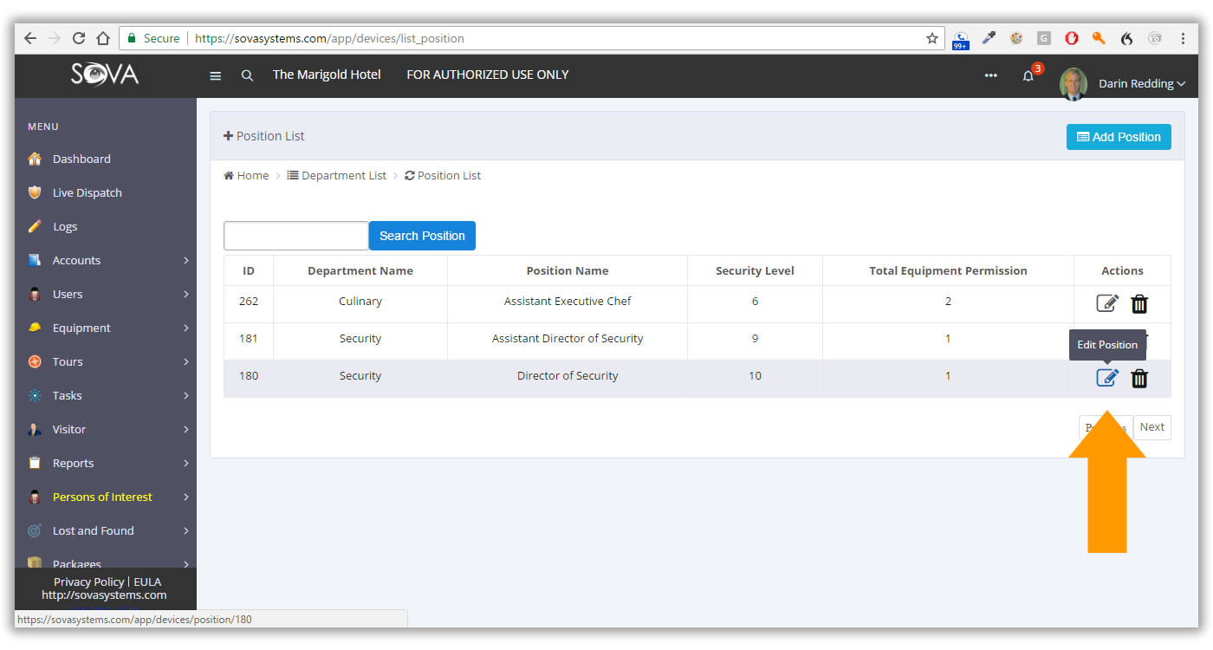The image size is (1213, 650).
Task: Click the Darin Redding profile photo
Action: [1074, 84]
